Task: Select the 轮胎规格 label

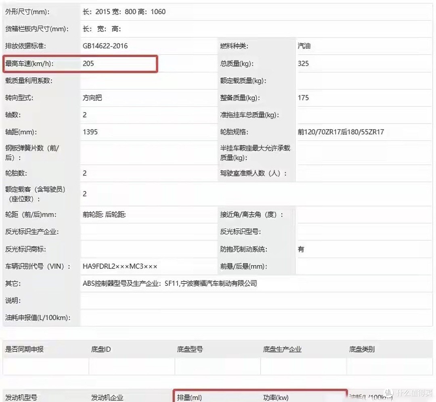Action: point(234,132)
